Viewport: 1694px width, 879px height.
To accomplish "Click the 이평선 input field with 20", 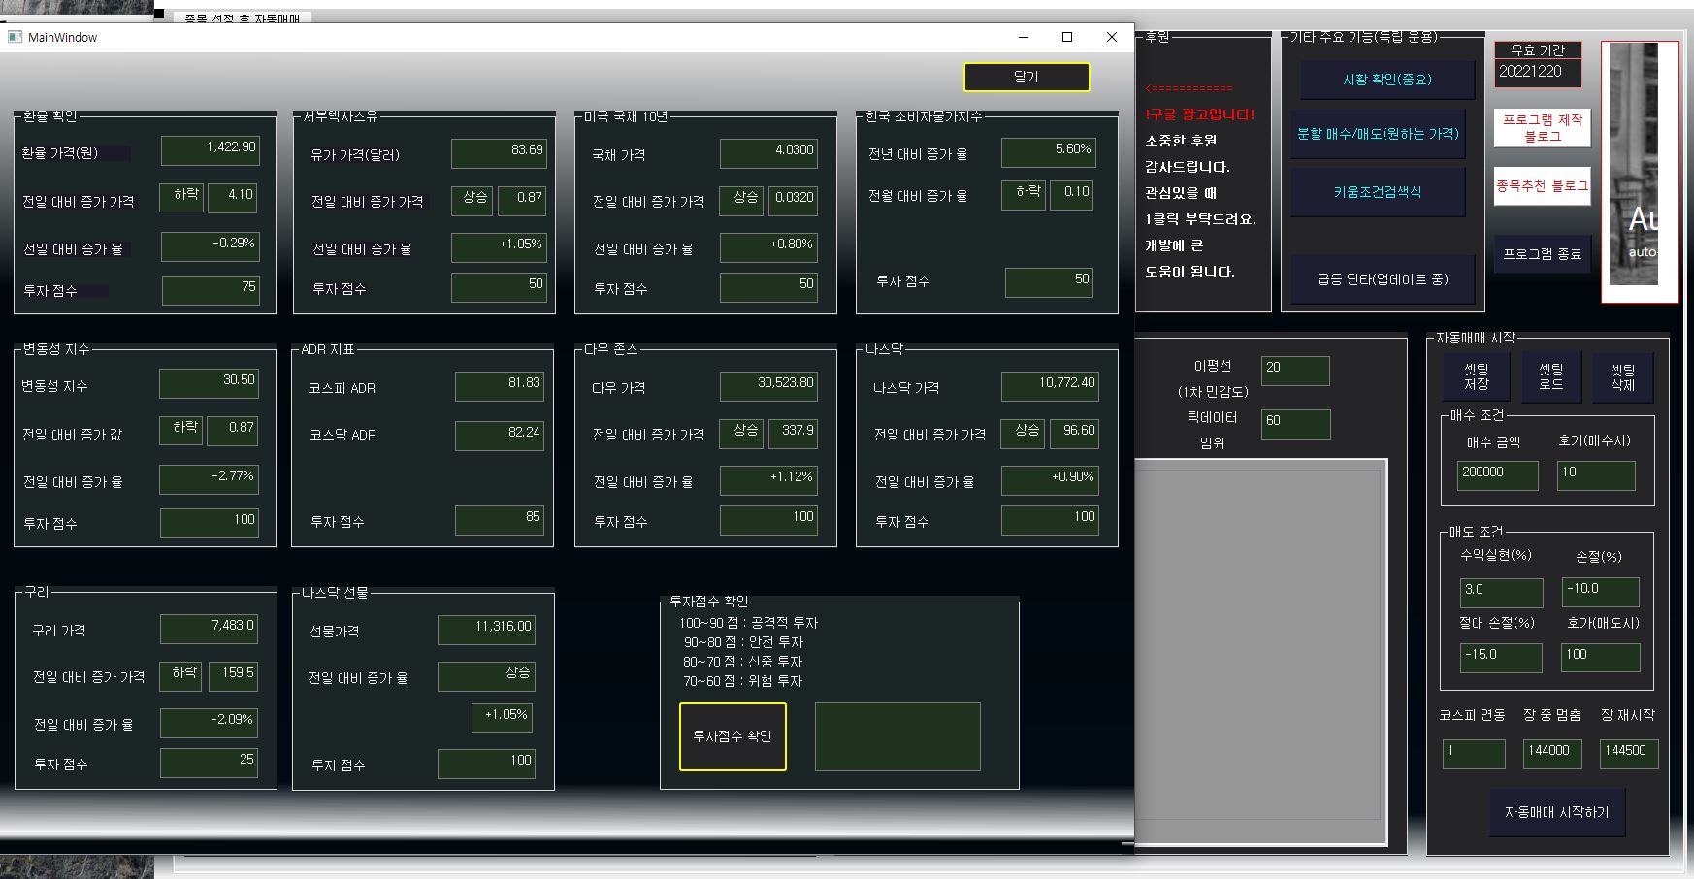I will point(1295,370).
